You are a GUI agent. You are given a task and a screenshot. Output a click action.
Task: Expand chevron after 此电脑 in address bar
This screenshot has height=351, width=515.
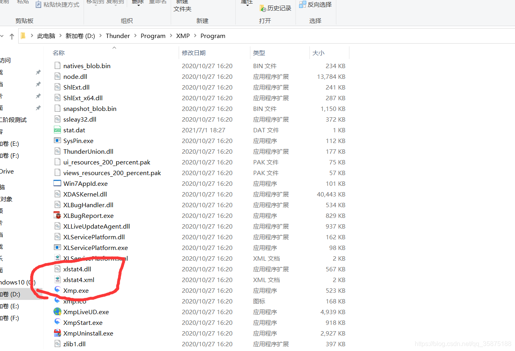60,36
